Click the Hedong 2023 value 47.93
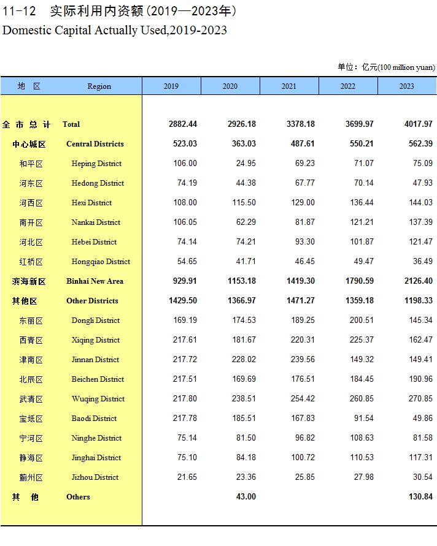 (x=423, y=183)
